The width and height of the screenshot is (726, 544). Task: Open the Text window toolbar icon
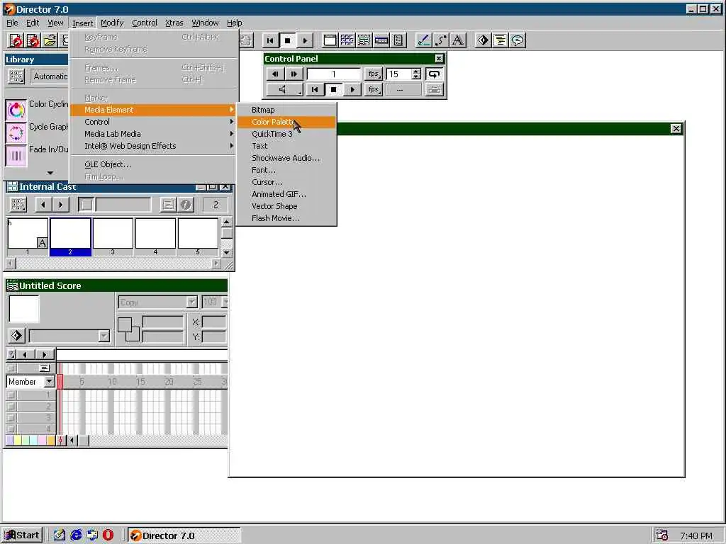pyautogui.click(x=458, y=40)
